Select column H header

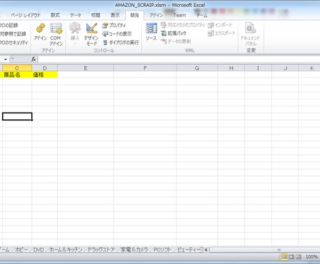(x=231, y=68)
